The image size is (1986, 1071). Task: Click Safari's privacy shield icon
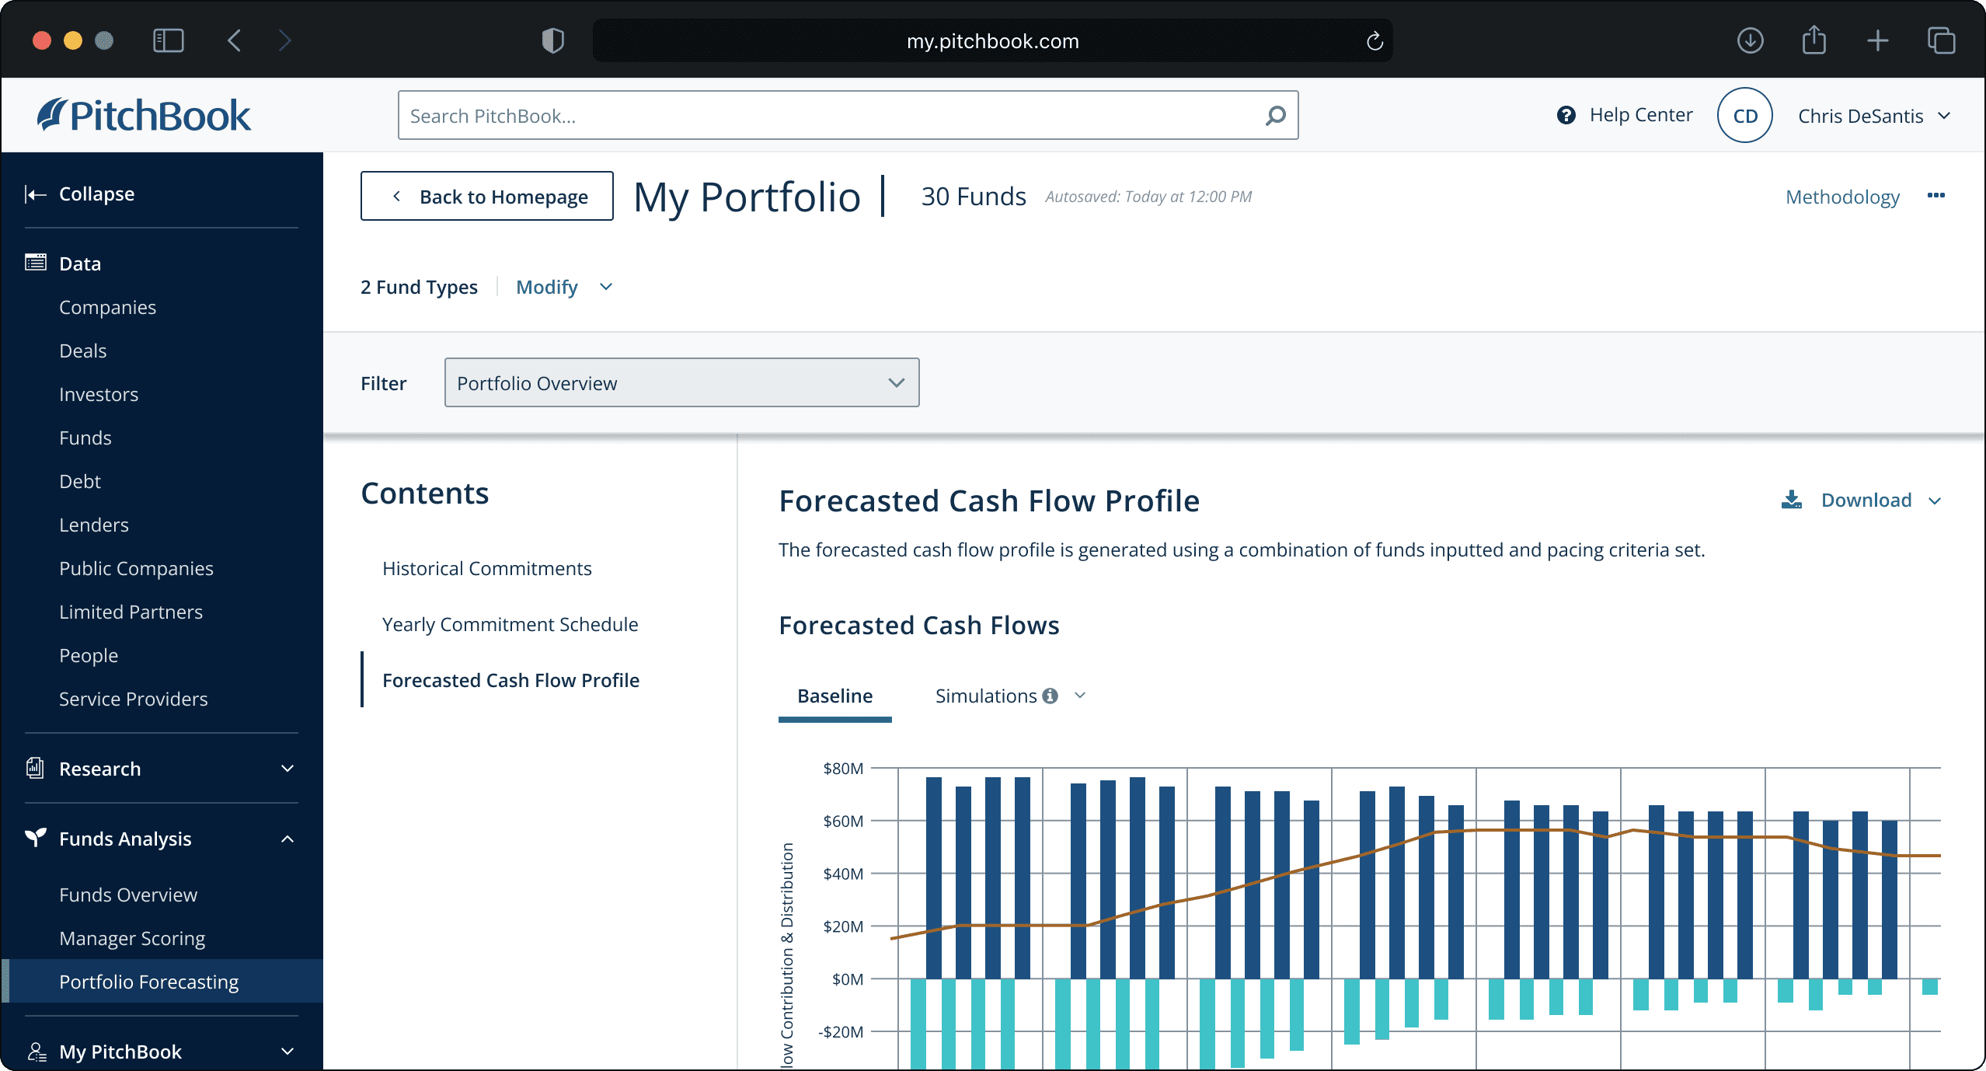tap(552, 40)
